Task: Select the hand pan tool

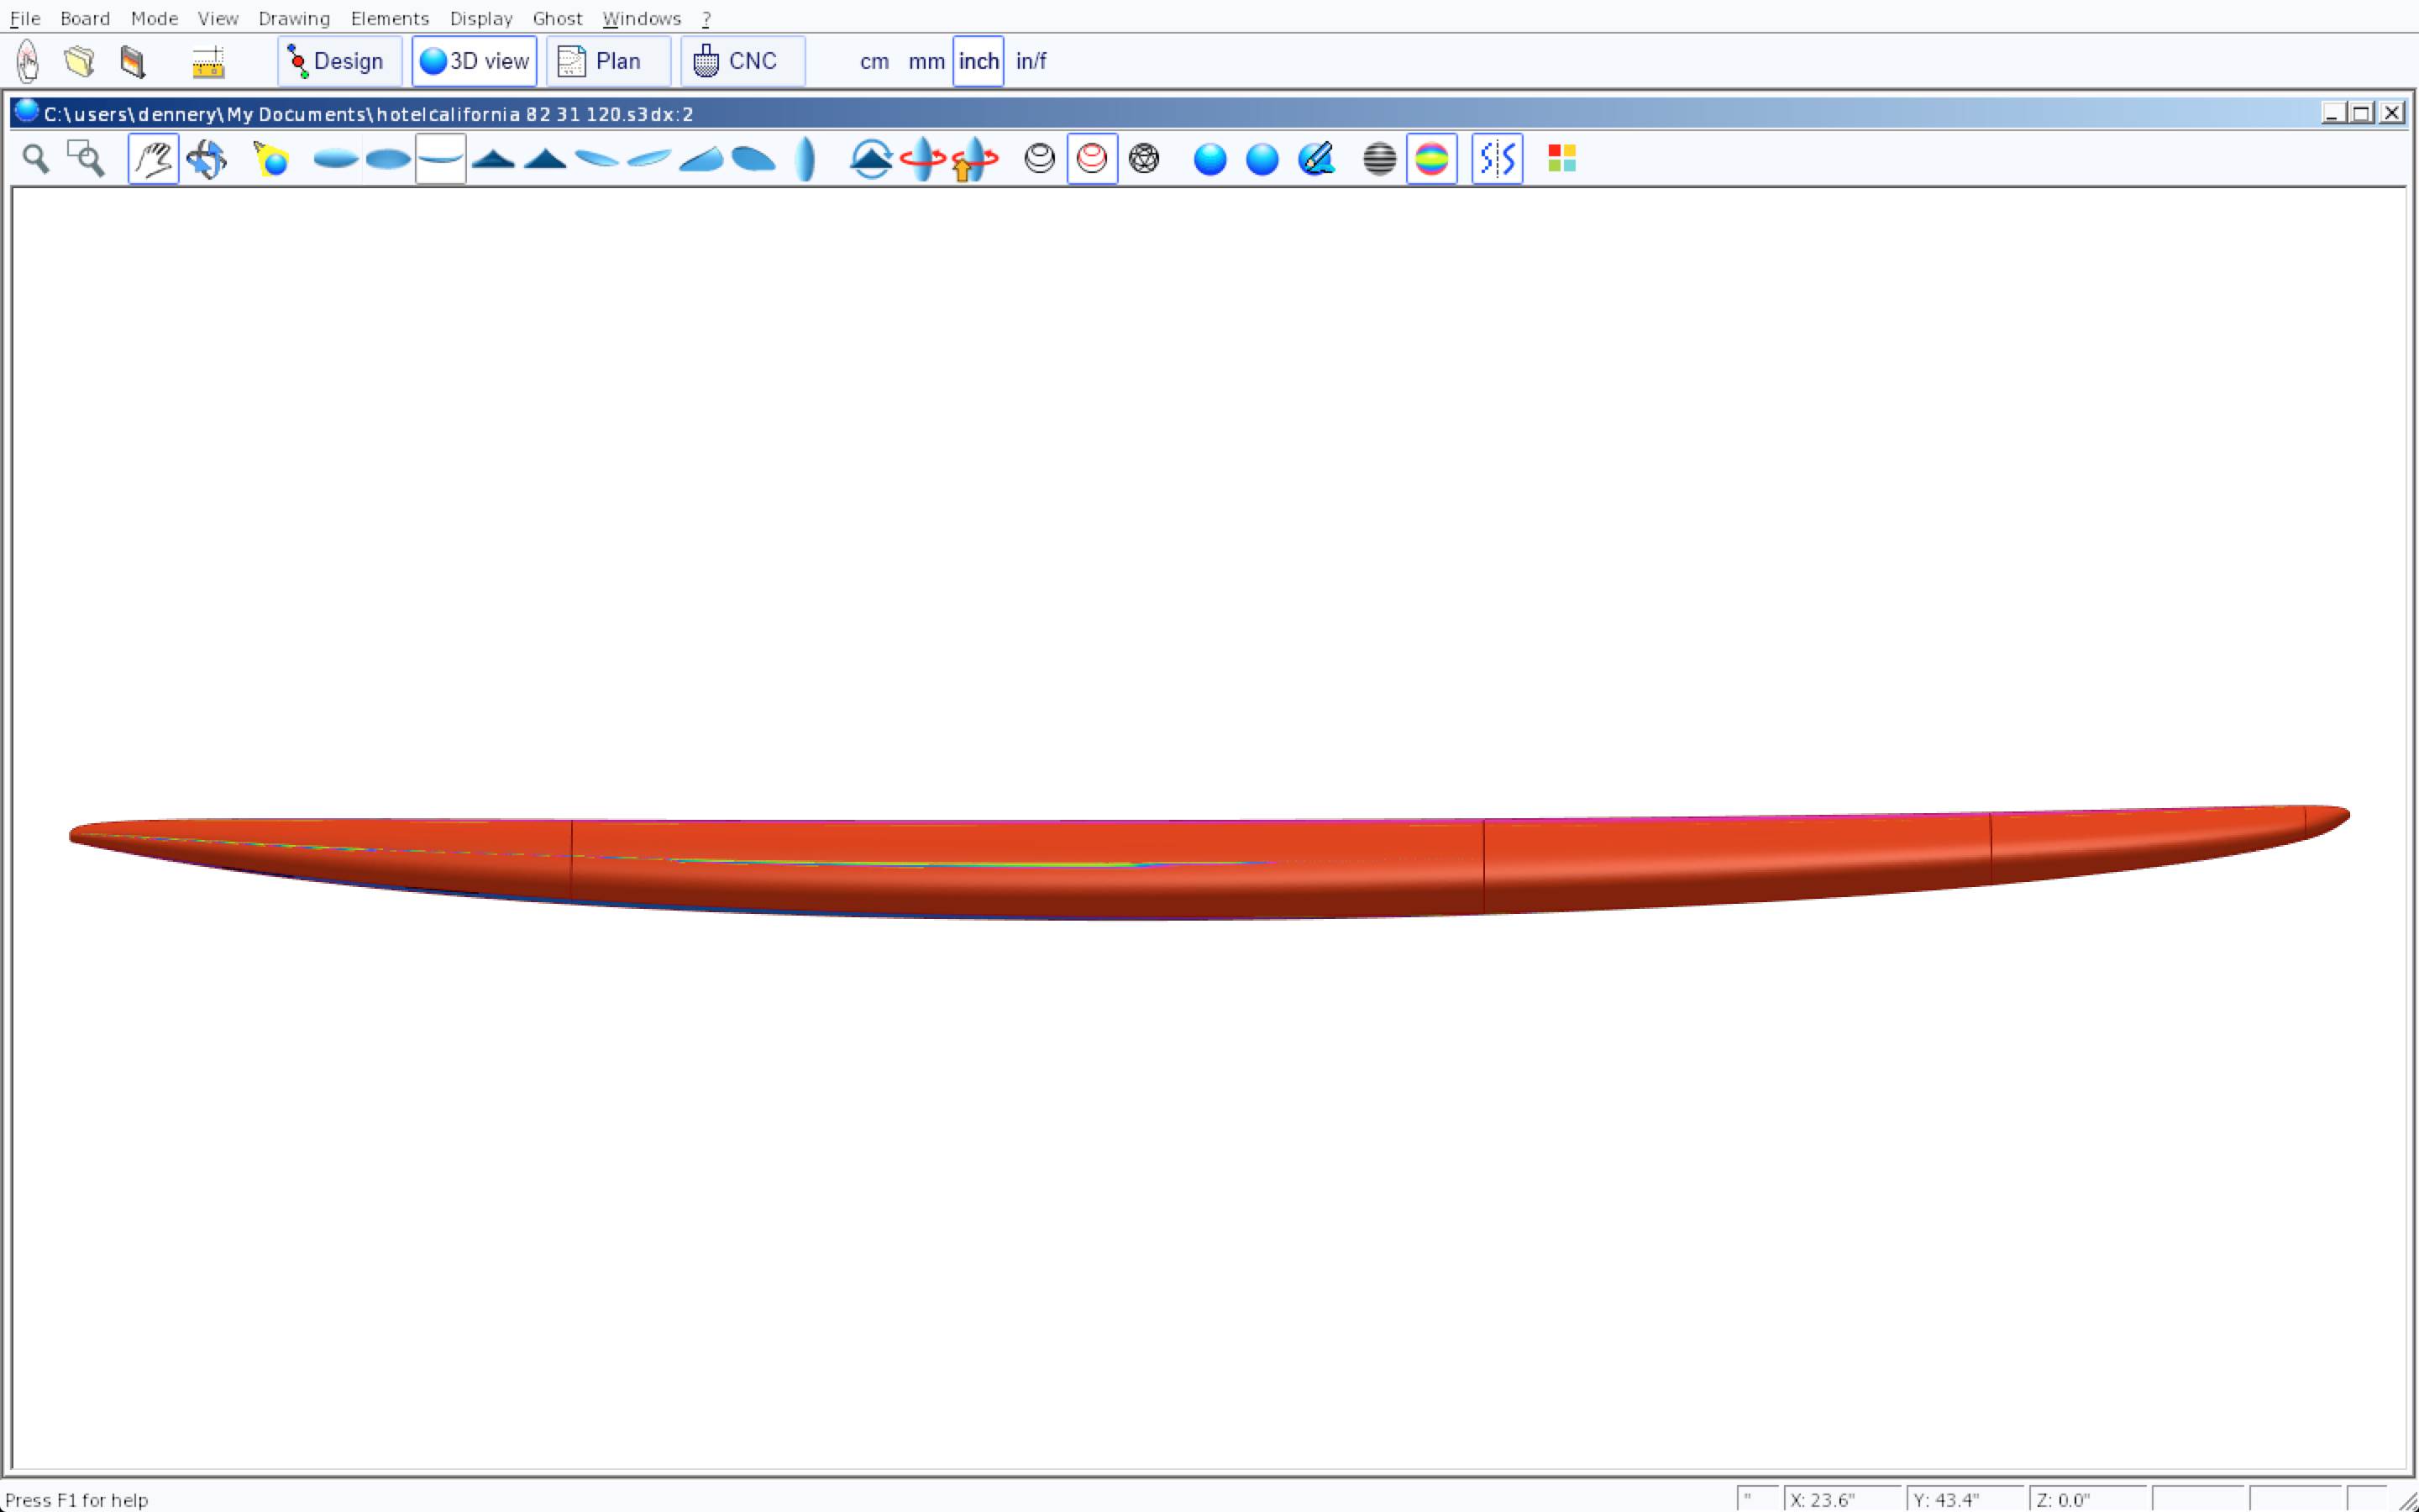Action: point(153,159)
